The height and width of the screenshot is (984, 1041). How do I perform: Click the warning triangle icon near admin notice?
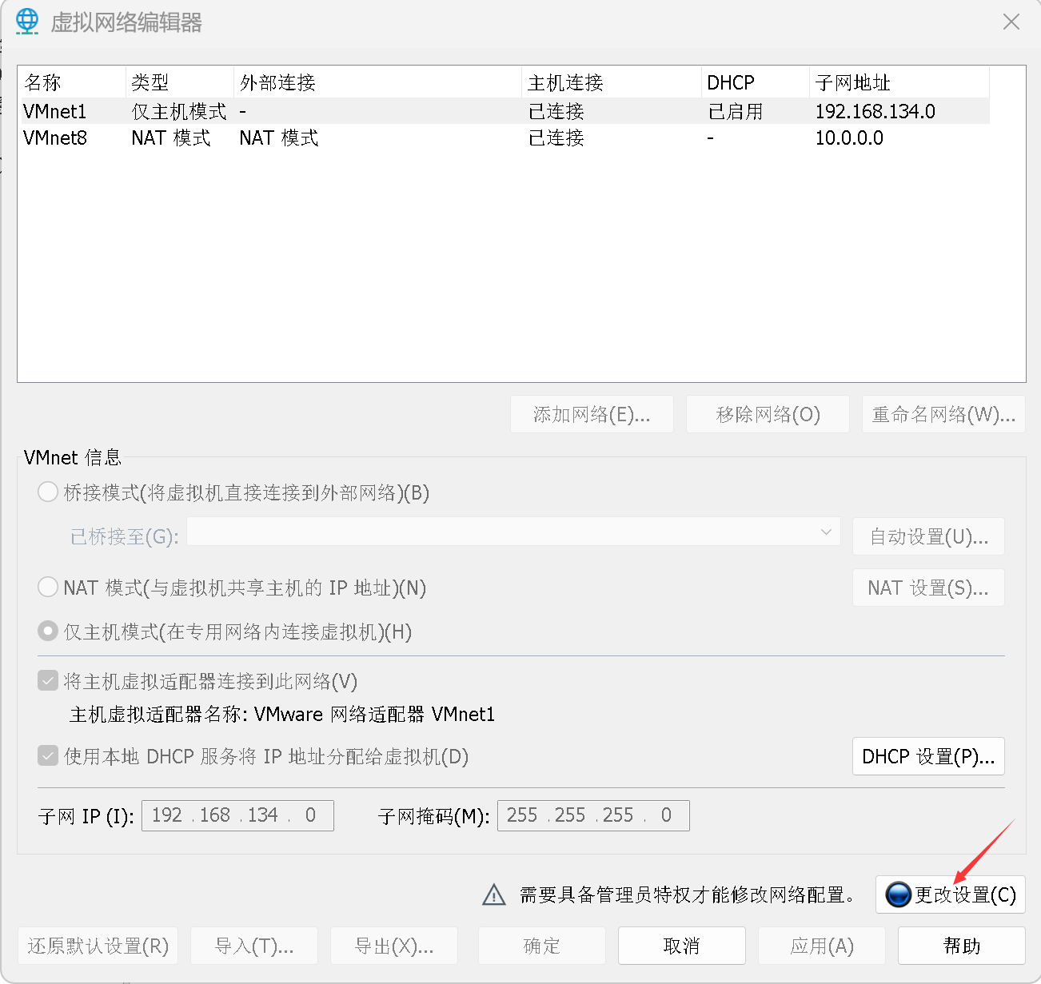tap(494, 894)
